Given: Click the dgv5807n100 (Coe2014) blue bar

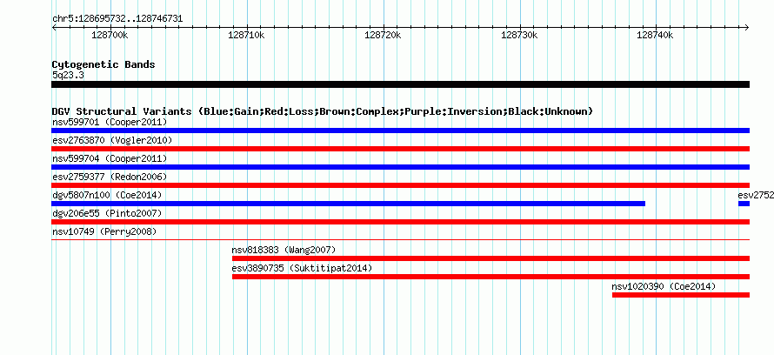Looking at the screenshot, I should coord(348,204).
